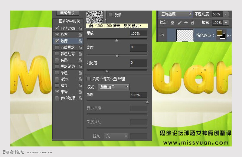Click the lock position move icon
This screenshot has height=157, width=242.
click(x=186, y=23)
